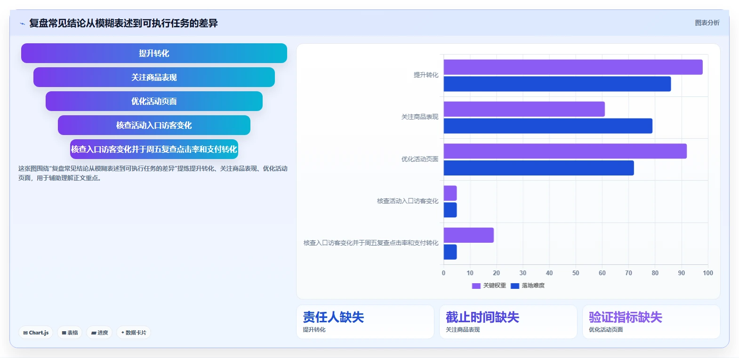Toggle the 落地难度 legend swatch
Screen dimensions: 739x358
coord(514,286)
